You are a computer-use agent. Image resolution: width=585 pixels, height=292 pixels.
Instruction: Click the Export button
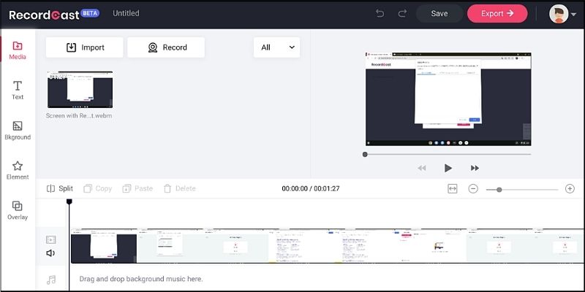(x=497, y=13)
